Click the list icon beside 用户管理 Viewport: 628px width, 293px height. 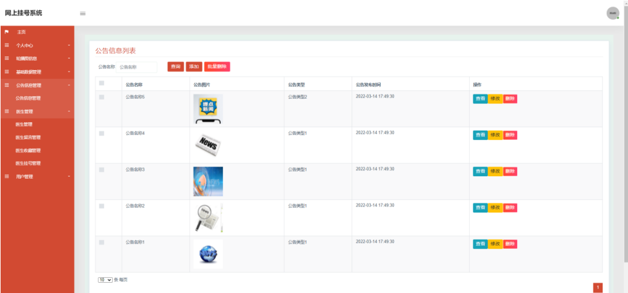(x=7, y=176)
